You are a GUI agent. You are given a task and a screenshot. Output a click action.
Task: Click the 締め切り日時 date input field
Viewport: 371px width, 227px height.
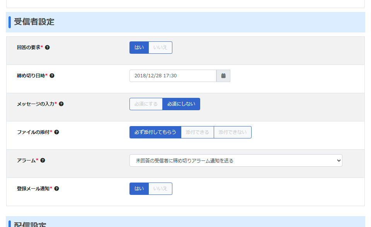click(x=173, y=76)
